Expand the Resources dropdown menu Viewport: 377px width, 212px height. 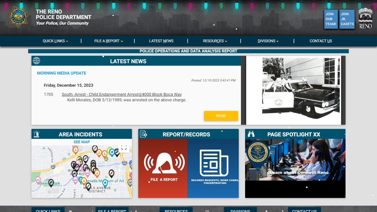point(215,41)
